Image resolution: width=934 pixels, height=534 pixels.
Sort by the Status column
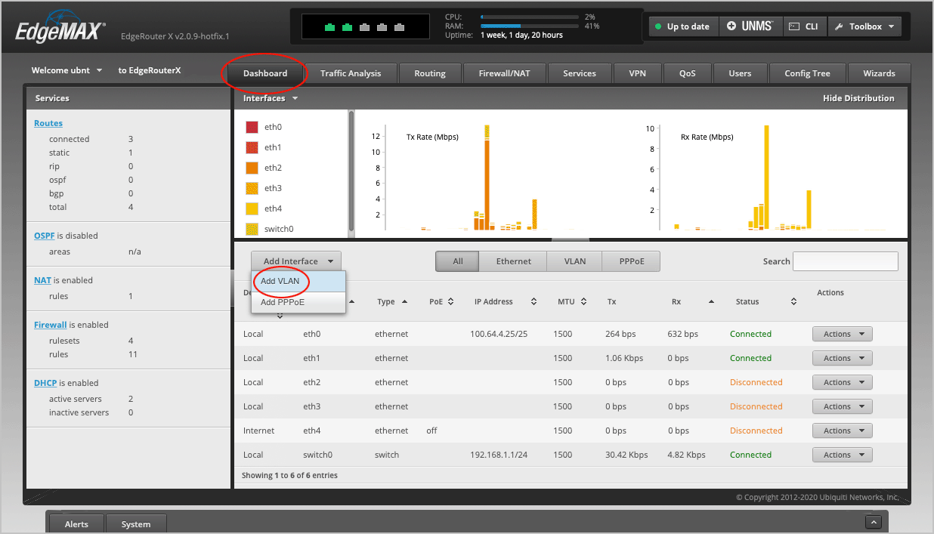coord(766,301)
